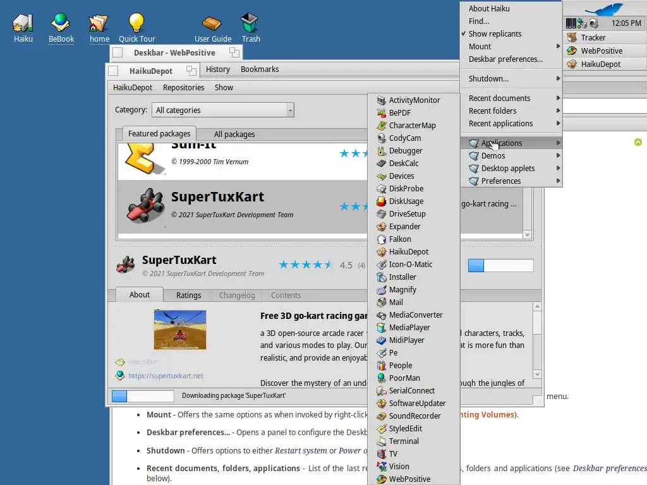Click the SuperTuxKart download progress bar

tap(500, 266)
